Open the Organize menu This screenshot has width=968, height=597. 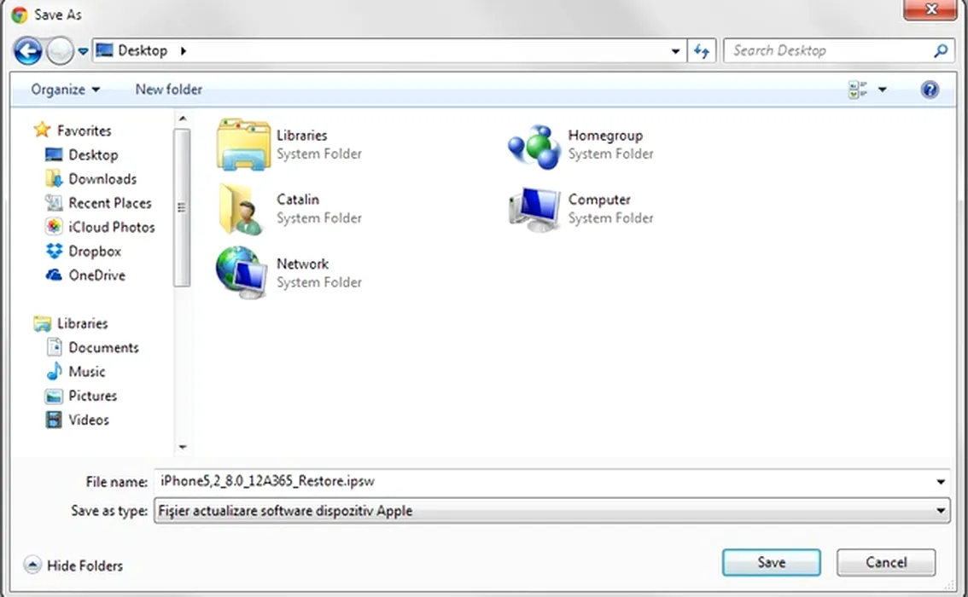65,90
